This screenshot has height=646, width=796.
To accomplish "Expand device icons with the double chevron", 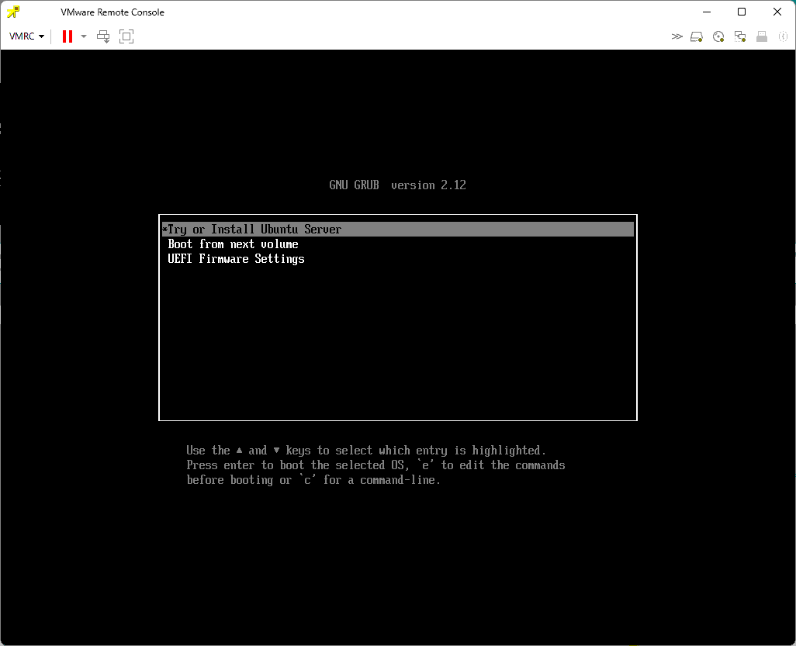I will point(677,36).
